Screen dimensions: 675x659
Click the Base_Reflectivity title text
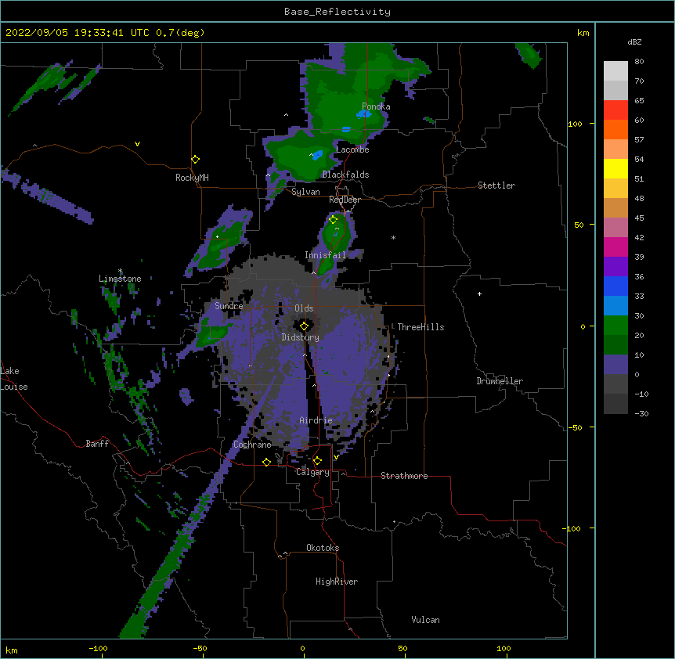(337, 12)
